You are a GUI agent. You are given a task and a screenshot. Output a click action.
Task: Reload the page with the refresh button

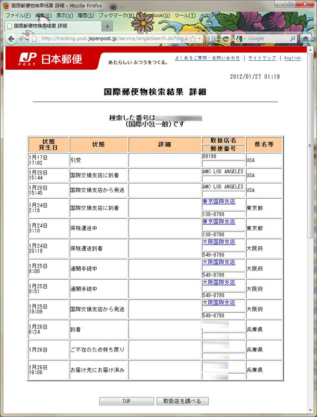[x=225, y=39]
